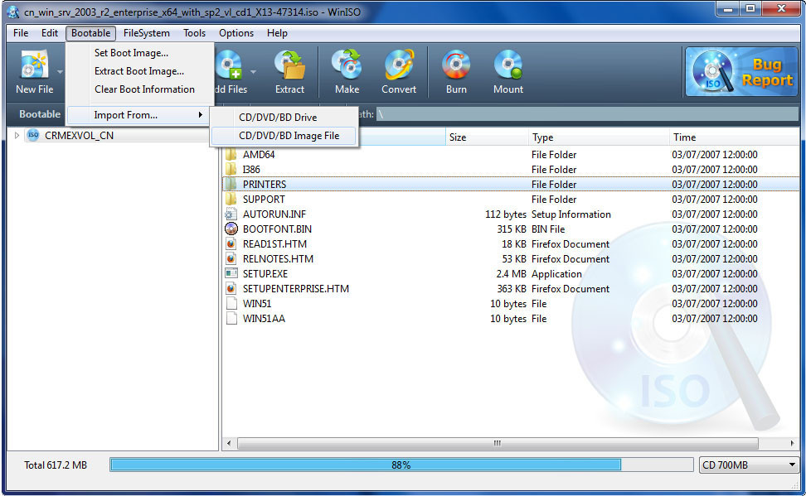The image size is (806, 496).
Task: Click the WIN51 blank file icon
Action: (231, 303)
